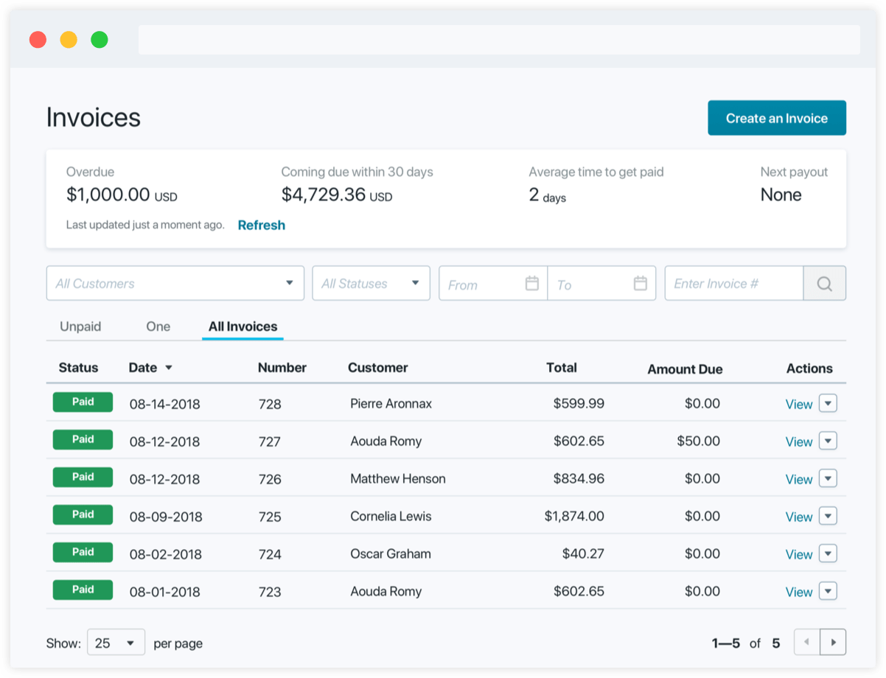The width and height of the screenshot is (886, 678).
Task: Click the Total column header
Action: (562, 368)
